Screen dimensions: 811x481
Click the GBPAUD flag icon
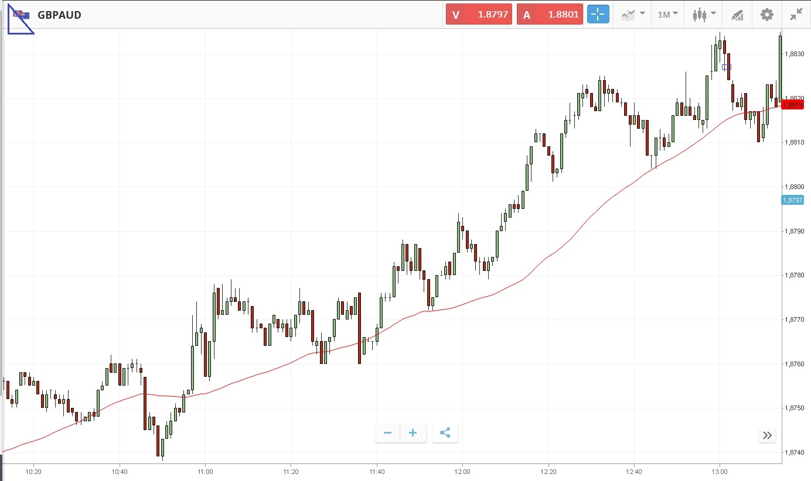click(21, 15)
